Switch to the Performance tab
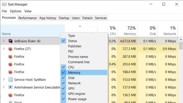Screen dimensions: 183x103 28,18
